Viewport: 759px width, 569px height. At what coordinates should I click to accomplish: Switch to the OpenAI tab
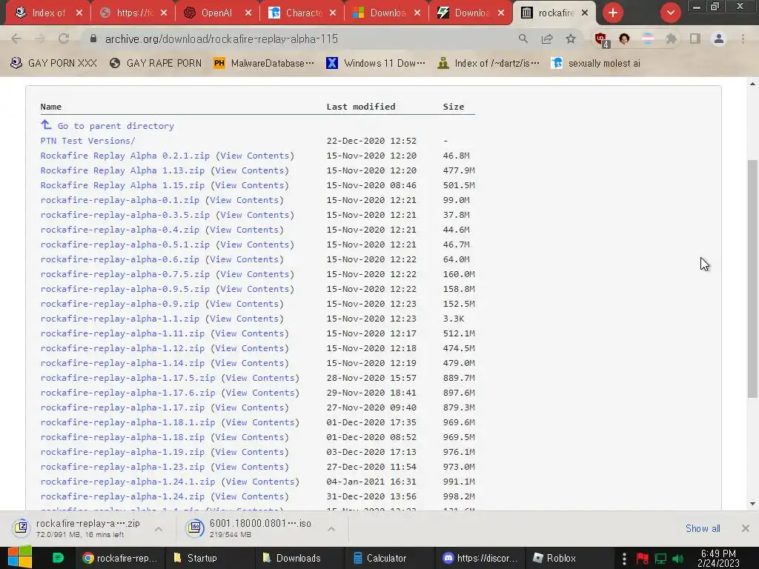coord(216,13)
